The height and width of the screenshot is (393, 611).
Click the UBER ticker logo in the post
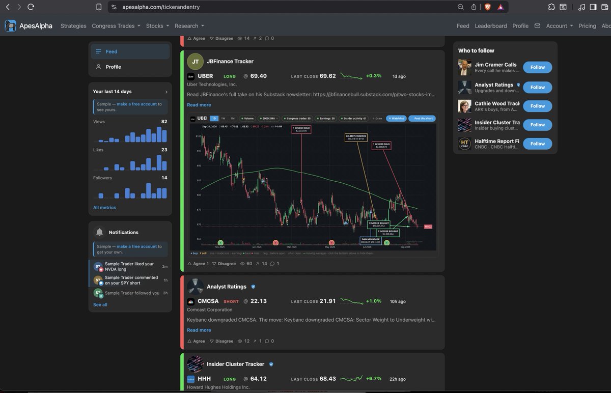[190, 76]
